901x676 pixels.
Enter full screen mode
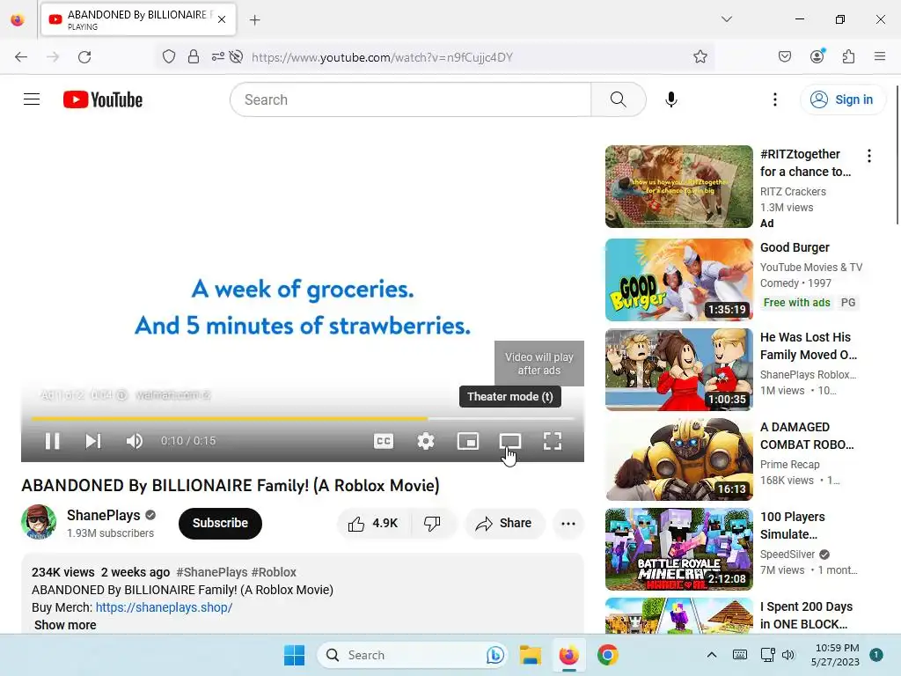(x=553, y=441)
